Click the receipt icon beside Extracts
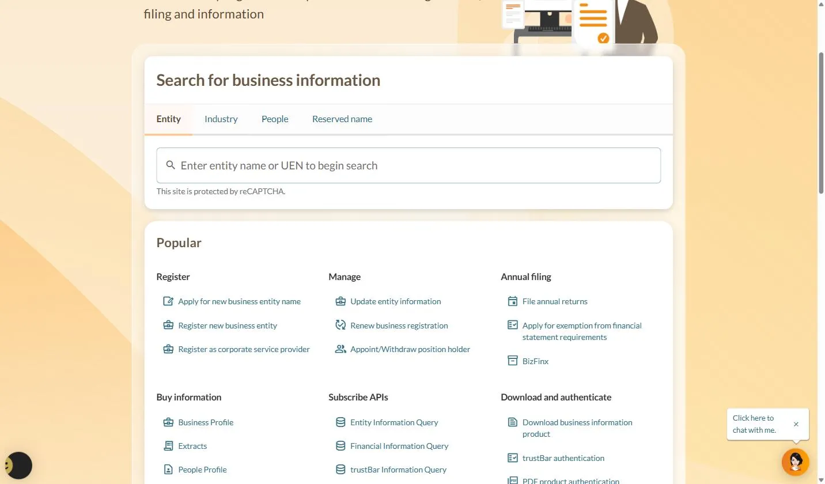The width and height of the screenshot is (825, 484). tap(168, 446)
